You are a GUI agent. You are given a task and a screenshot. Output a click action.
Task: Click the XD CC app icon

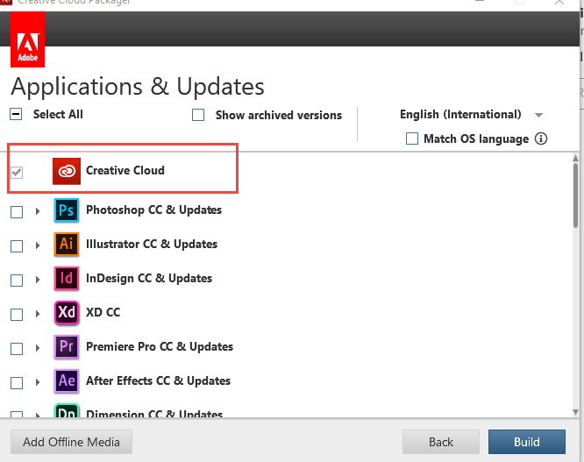click(x=67, y=312)
